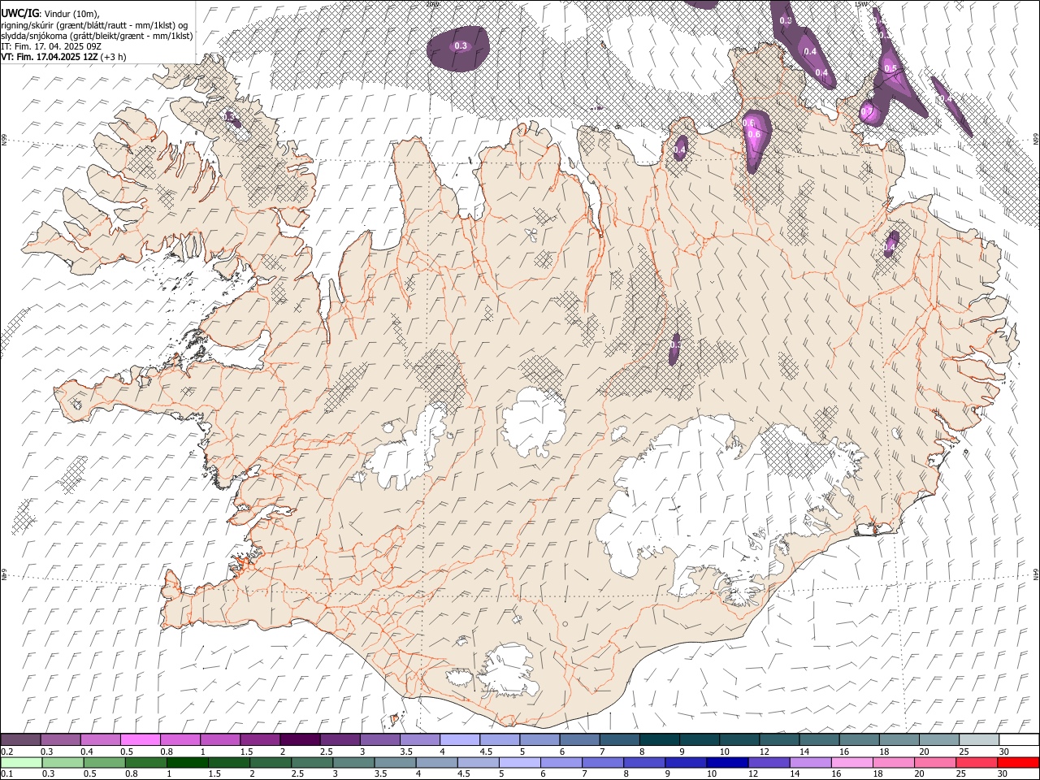
Task: Pick the palest green 0.1 rain legend swatch
Action: pyautogui.click(x=21, y=763)
